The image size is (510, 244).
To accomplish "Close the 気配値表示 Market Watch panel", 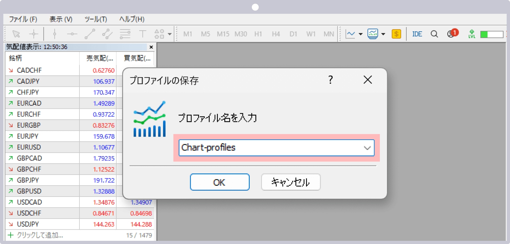I will 151,47.
